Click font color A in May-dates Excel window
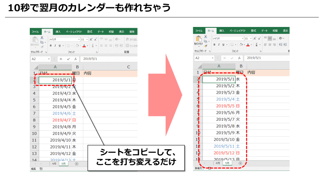The width and height of the screenshot is (322, 181). [x=248, y=45]
